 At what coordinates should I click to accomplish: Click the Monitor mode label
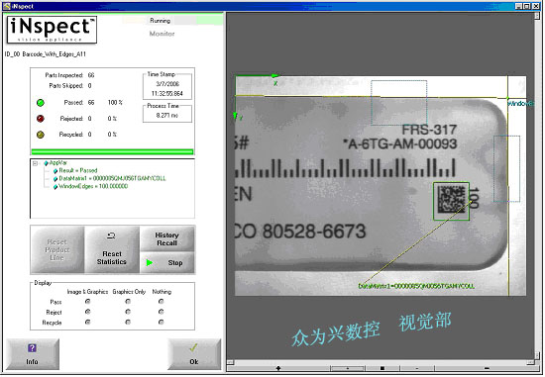point(162,34)
